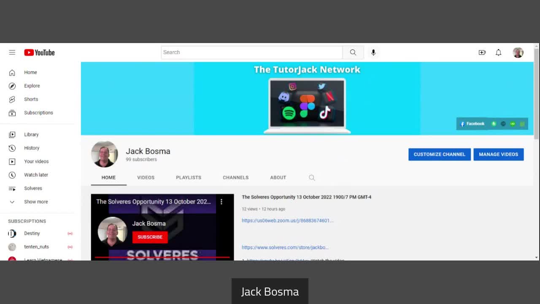Open the hamburger guide menu
The width and height of the screenshot is (540, 304).
(12, 52)
